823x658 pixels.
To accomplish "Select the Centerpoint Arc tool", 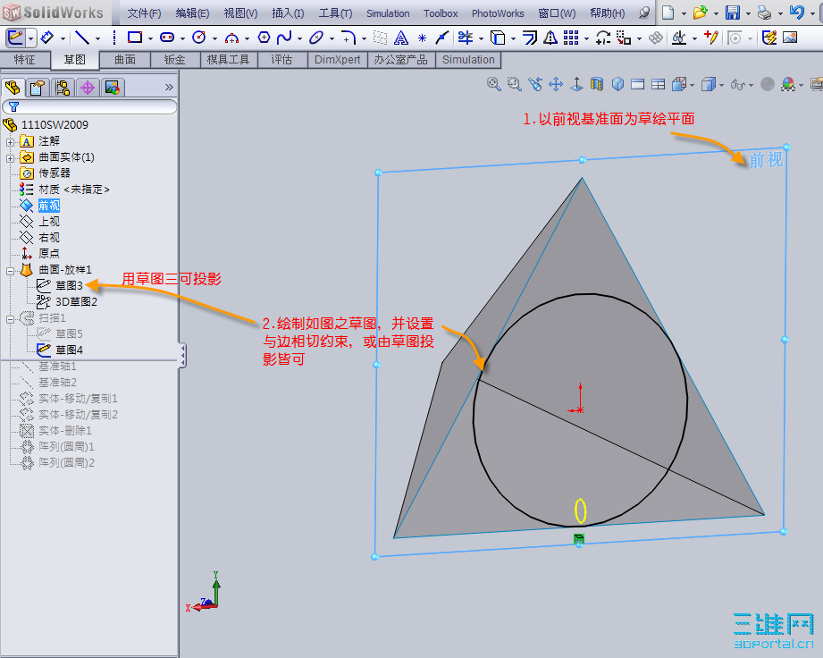I will 231,38.
